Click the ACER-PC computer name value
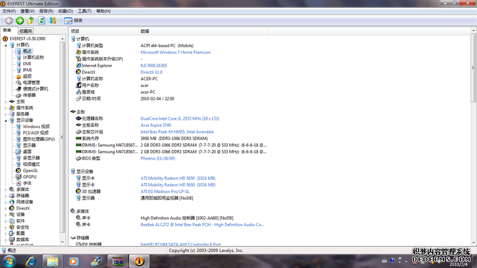477x268 pixels. pos(149,79)
